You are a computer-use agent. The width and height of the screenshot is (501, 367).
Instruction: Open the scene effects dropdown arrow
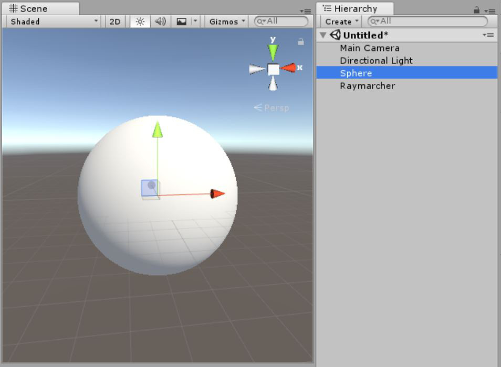tap(195, 21)
